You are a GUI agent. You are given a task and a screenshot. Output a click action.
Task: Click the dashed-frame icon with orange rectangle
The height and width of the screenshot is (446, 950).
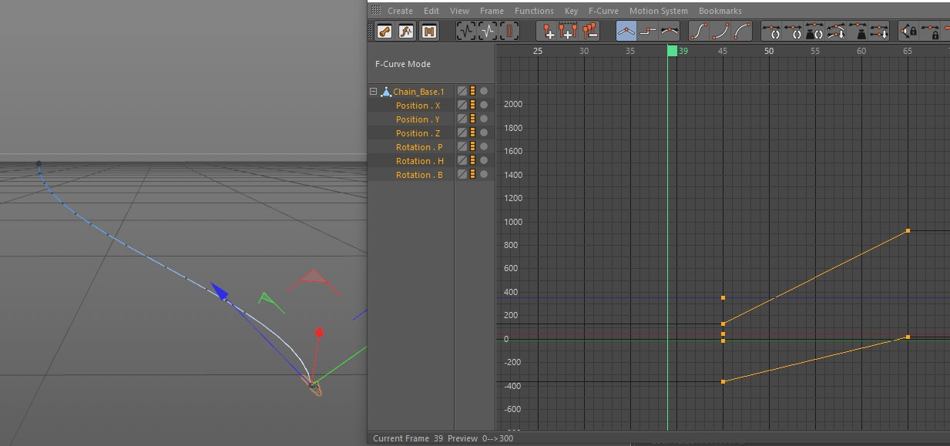pyautogui.click(x=510, y=32)
